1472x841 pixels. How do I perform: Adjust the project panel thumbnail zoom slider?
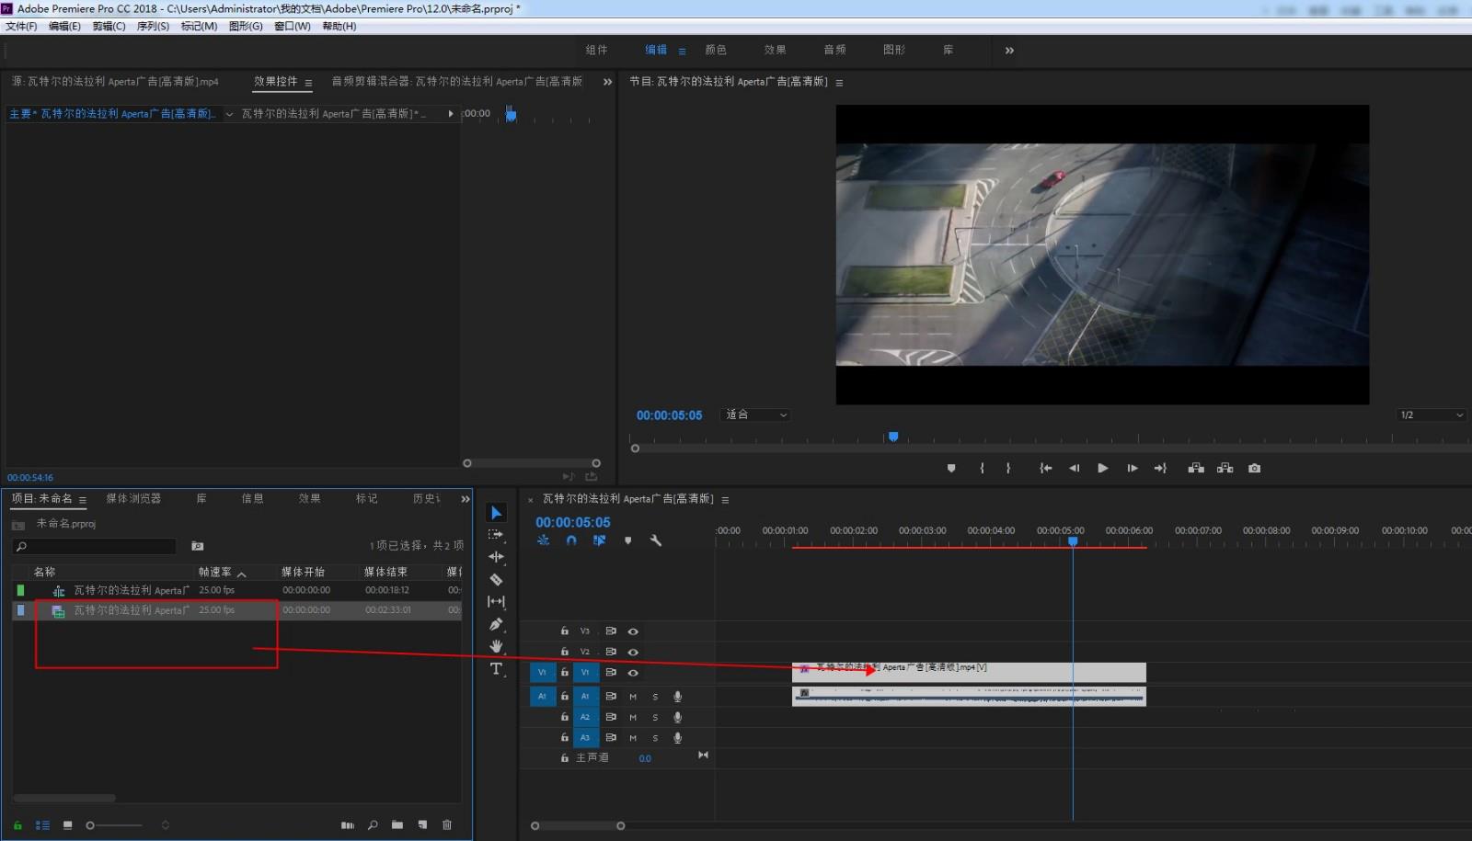pyautogui.click(x=91, y=825)
